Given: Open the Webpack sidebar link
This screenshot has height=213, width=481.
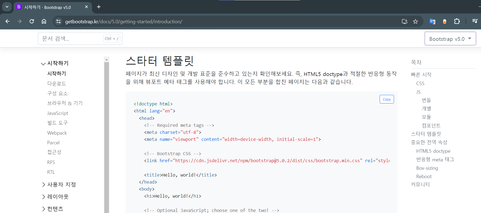Looking at the screenshot, I should pyautogui.click(x=57, y=133).
